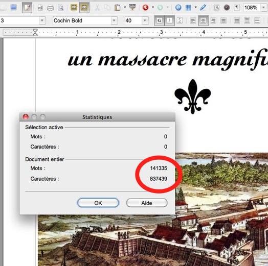Image resolution: width=268 pixels, height=266 pixels.
Task: Set line spacing to 1.5 lines
Action: (x=247, y=20)
